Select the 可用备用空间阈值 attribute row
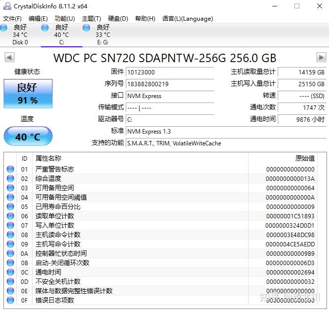The image size is (329, 311). (161, 197)
